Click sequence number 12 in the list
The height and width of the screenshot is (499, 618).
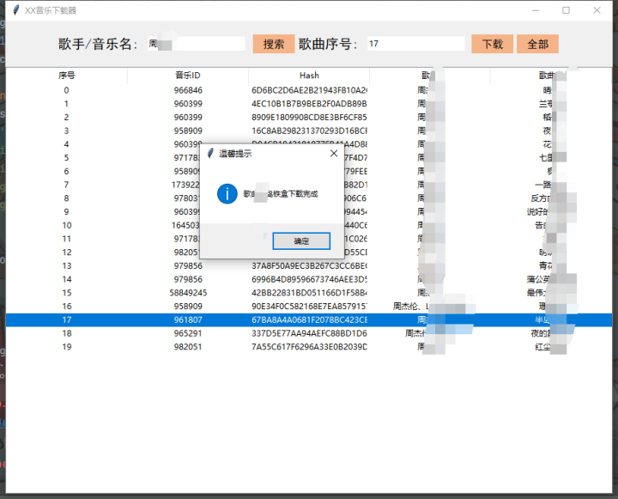point(67,252)
